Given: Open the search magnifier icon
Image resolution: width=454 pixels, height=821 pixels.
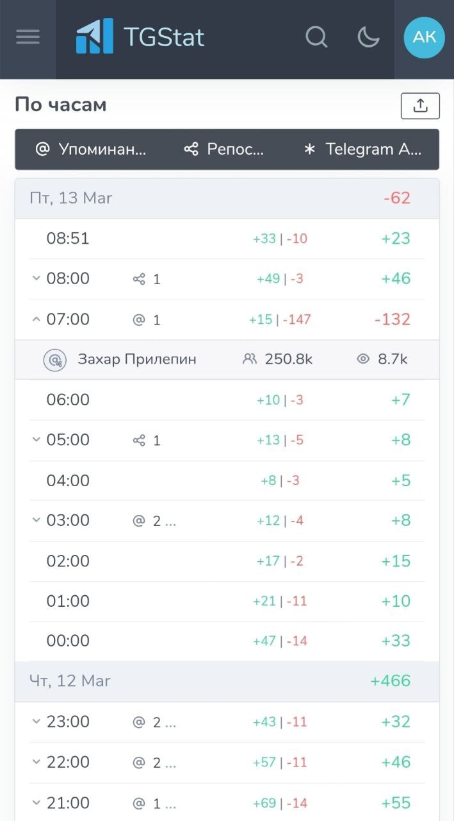Looking at the screenshot, I should 316,37.
